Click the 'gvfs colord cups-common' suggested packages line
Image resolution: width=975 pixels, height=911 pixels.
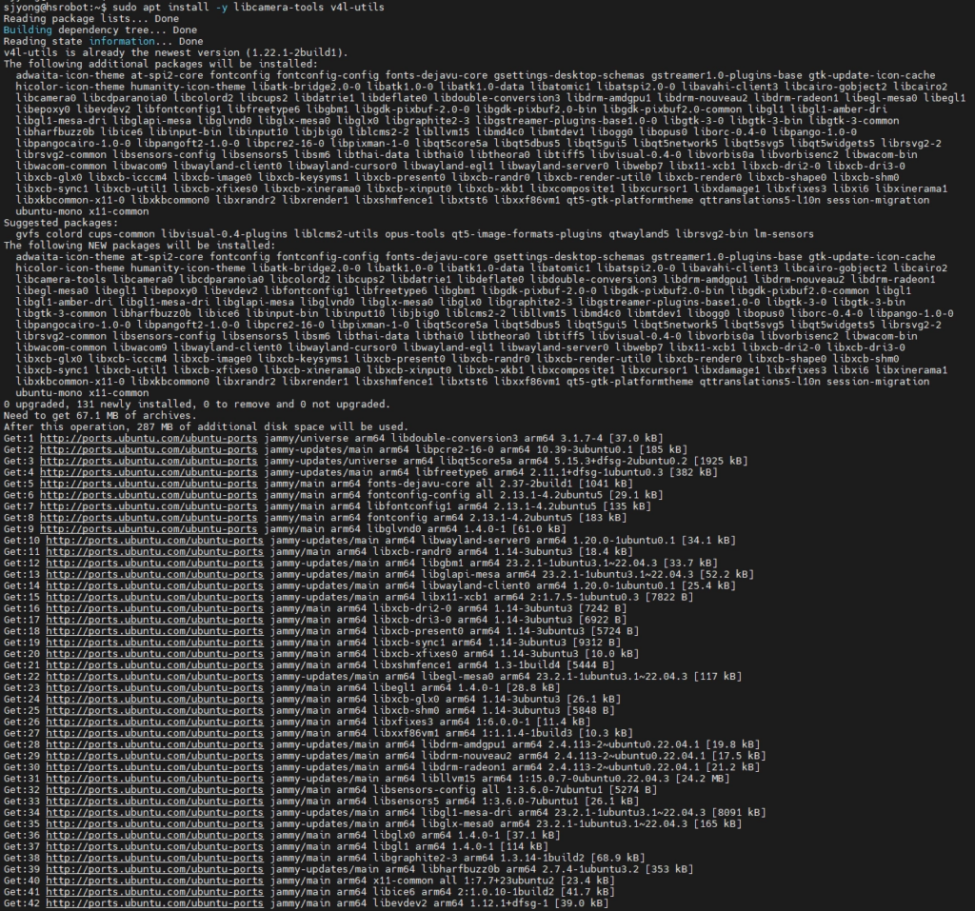pyautogui.click(x=415, y=234)
